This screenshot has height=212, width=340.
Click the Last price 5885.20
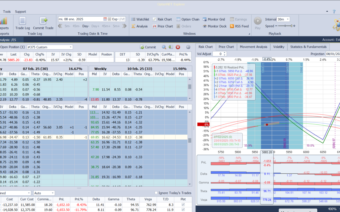pyautogui.click(x=14, y=60)
